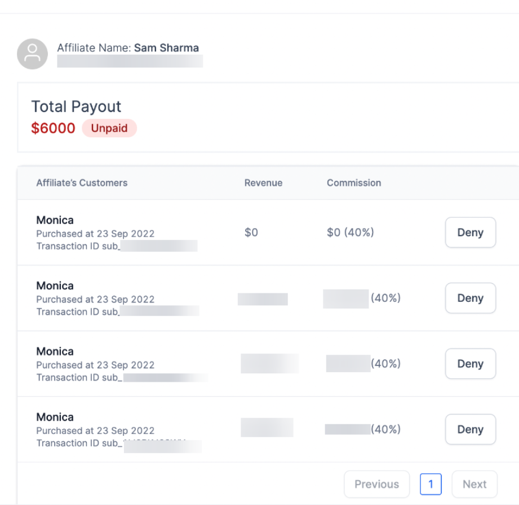The image size is (519, 505).
Task: Click the Commission column header
Action: point(354,183)
